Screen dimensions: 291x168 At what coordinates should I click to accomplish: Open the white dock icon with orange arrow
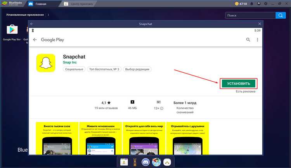pos(167,162)
